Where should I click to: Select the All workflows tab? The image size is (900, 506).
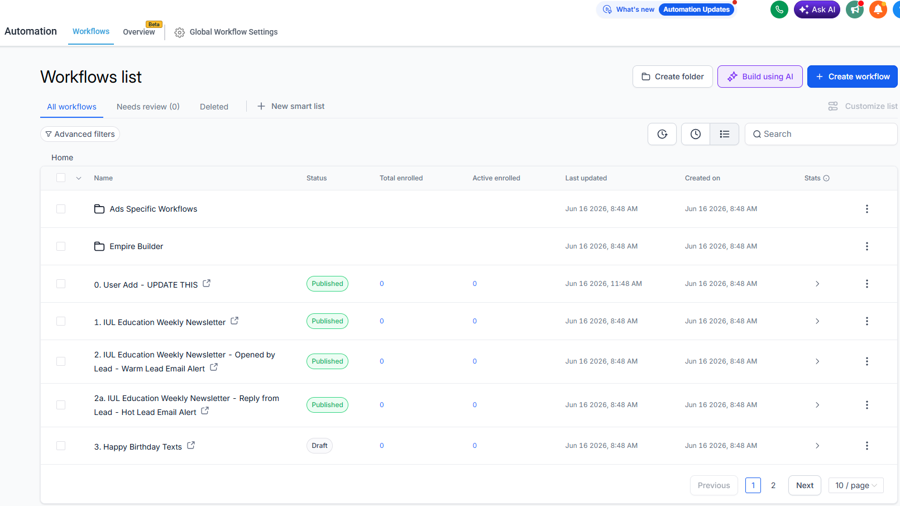71,107
